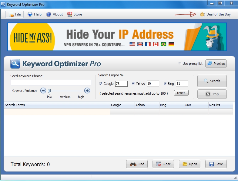Click the thumbs-up Deal icon
Viewport: 238px width, 181px height.
coord(202,14)
